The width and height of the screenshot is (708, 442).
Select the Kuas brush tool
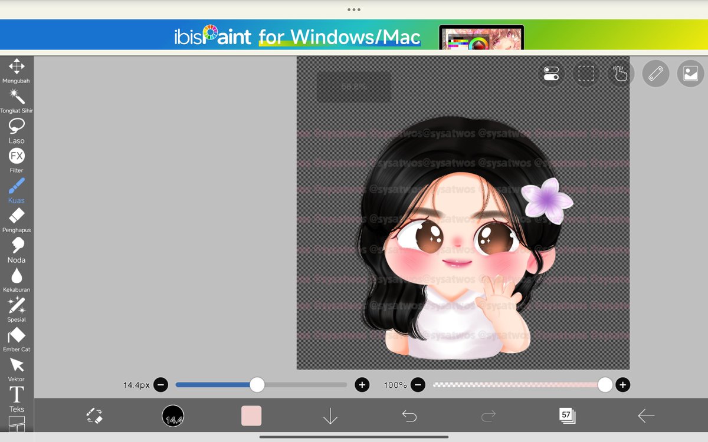[17, 191]
